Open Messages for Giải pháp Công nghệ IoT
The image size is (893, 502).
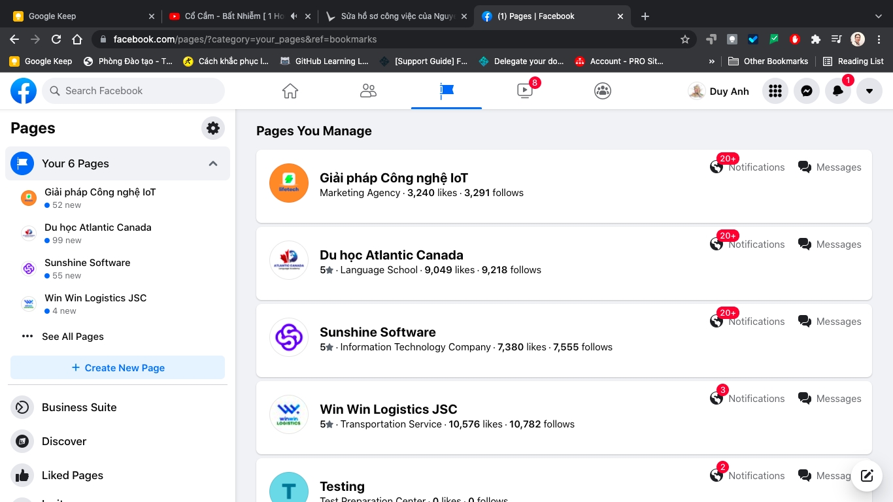830,167
